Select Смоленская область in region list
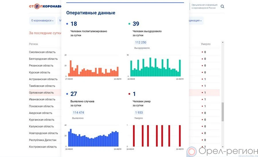This screenshot has width=258, height=157. [x=42, y=52]
